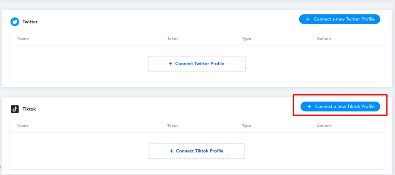Click the Token column header in Twitter table

[x=173, y=39]
